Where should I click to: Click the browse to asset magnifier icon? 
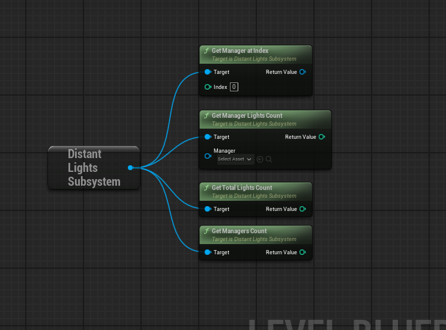(269, 159)
